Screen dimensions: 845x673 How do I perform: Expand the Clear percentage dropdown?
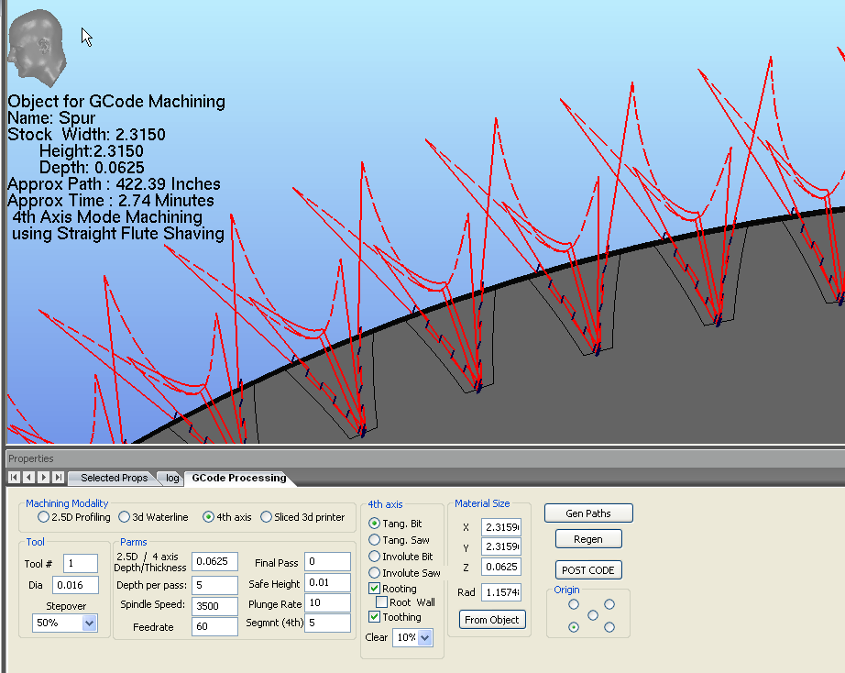point(424,637)
